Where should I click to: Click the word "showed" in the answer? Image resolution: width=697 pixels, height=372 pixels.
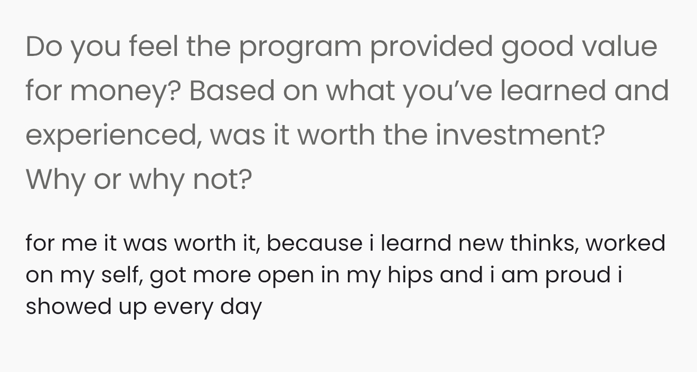(59, 307)
